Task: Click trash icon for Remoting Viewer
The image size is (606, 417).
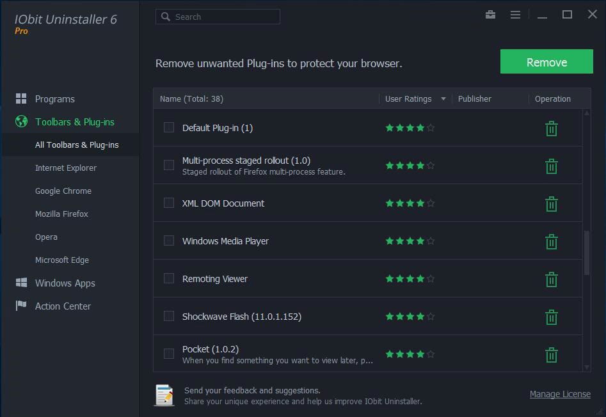Action: pos(551,279)
